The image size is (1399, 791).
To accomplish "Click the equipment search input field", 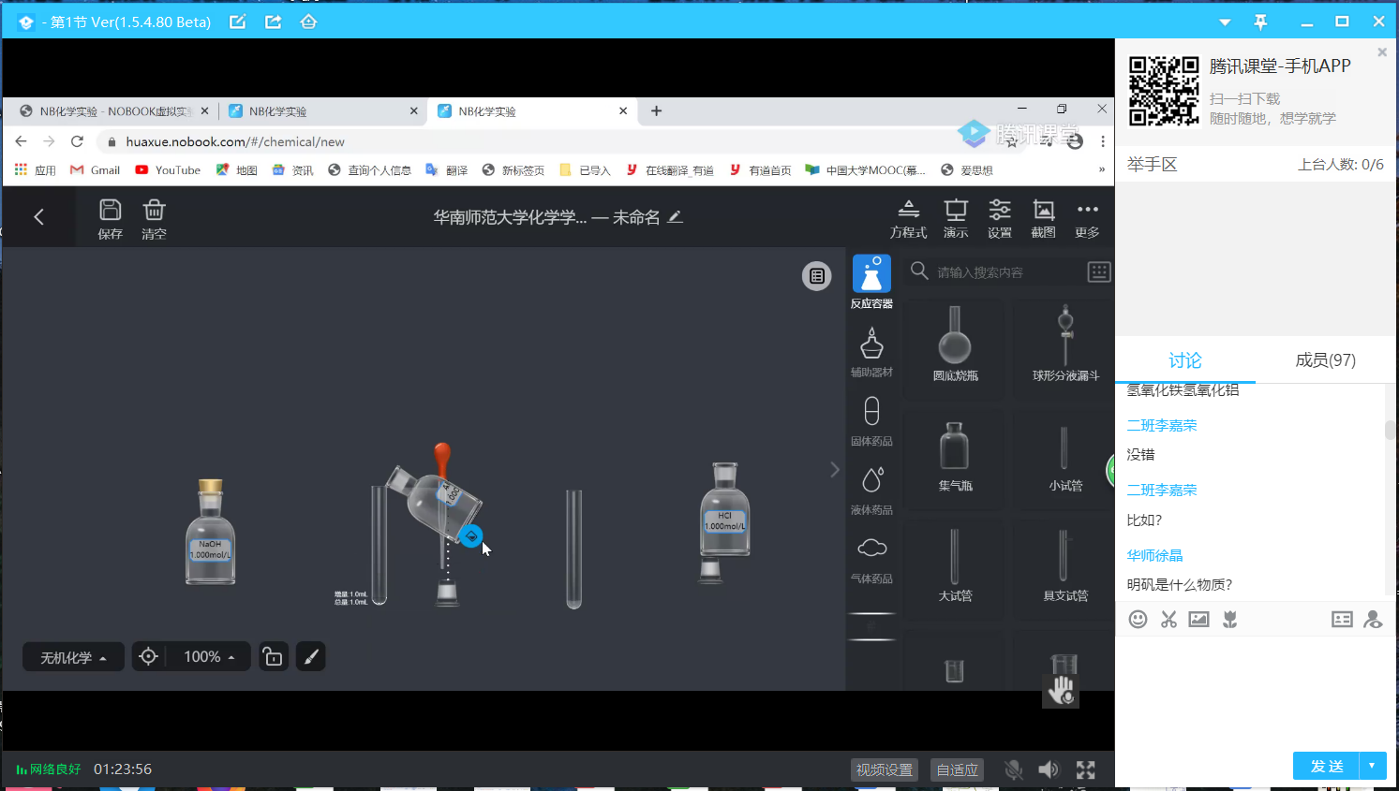I will (x=1007, y=272).
